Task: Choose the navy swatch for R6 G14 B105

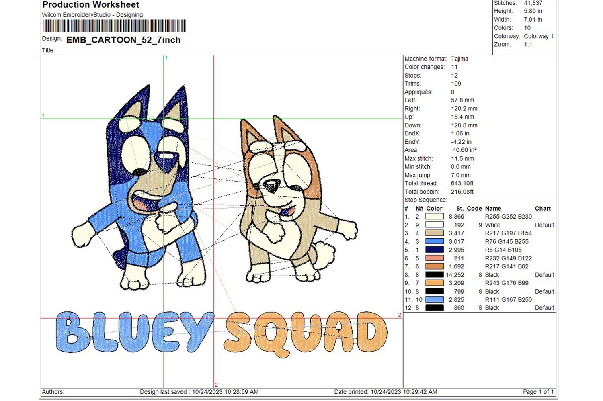Action: (x=434, y=250)
